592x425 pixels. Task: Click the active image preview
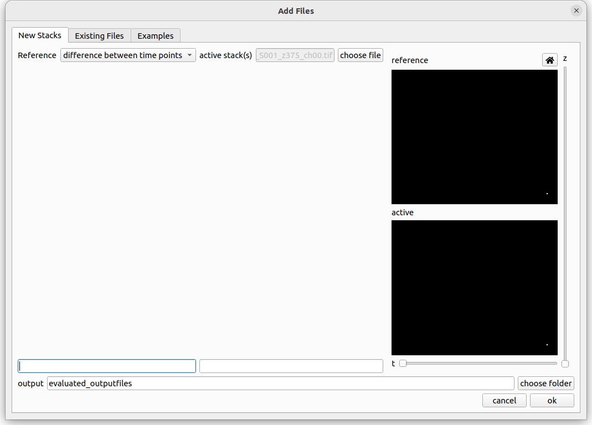pos(474,288)
